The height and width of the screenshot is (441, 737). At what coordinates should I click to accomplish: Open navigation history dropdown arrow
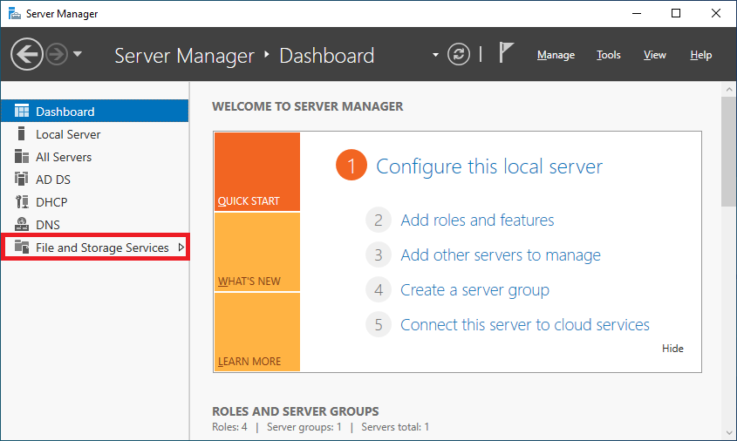(78, 54)
